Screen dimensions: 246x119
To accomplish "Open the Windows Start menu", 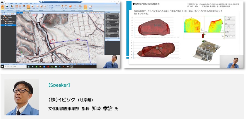I will pos(2,67).
